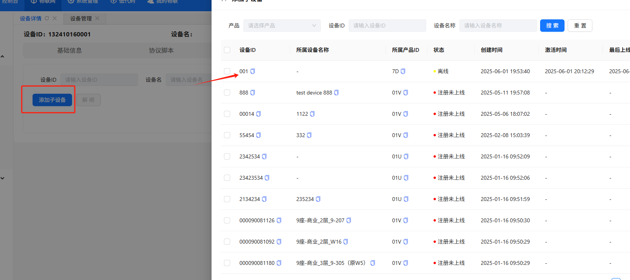Click the 重置 reset button
The image size is (630, 280).
tap(580, 26)
